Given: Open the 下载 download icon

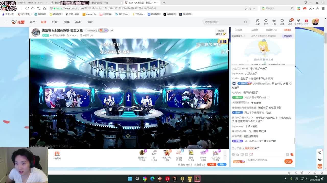Looking at the screenshot, I should coord(274,22).
